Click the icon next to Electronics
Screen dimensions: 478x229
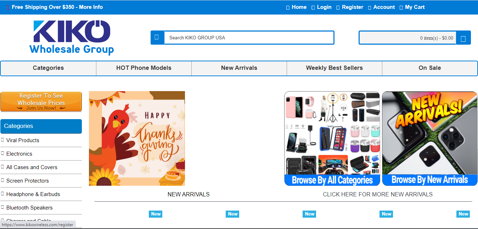pyautogui.click(x=2, y=153)
